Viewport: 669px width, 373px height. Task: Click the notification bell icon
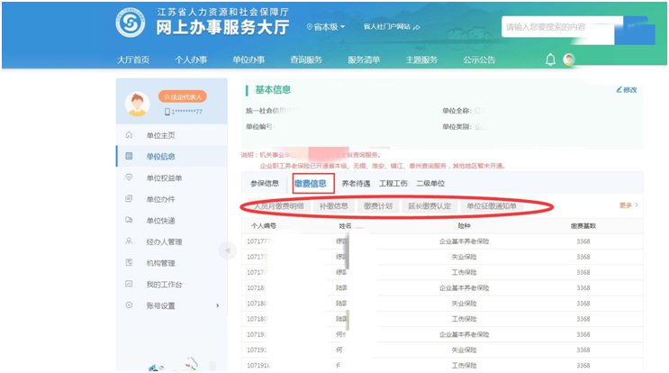[x=550, y=59]
